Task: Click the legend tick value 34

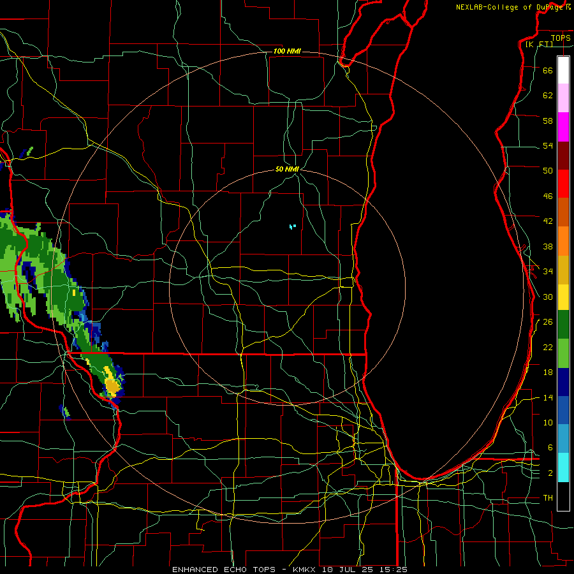Action: 548,272
